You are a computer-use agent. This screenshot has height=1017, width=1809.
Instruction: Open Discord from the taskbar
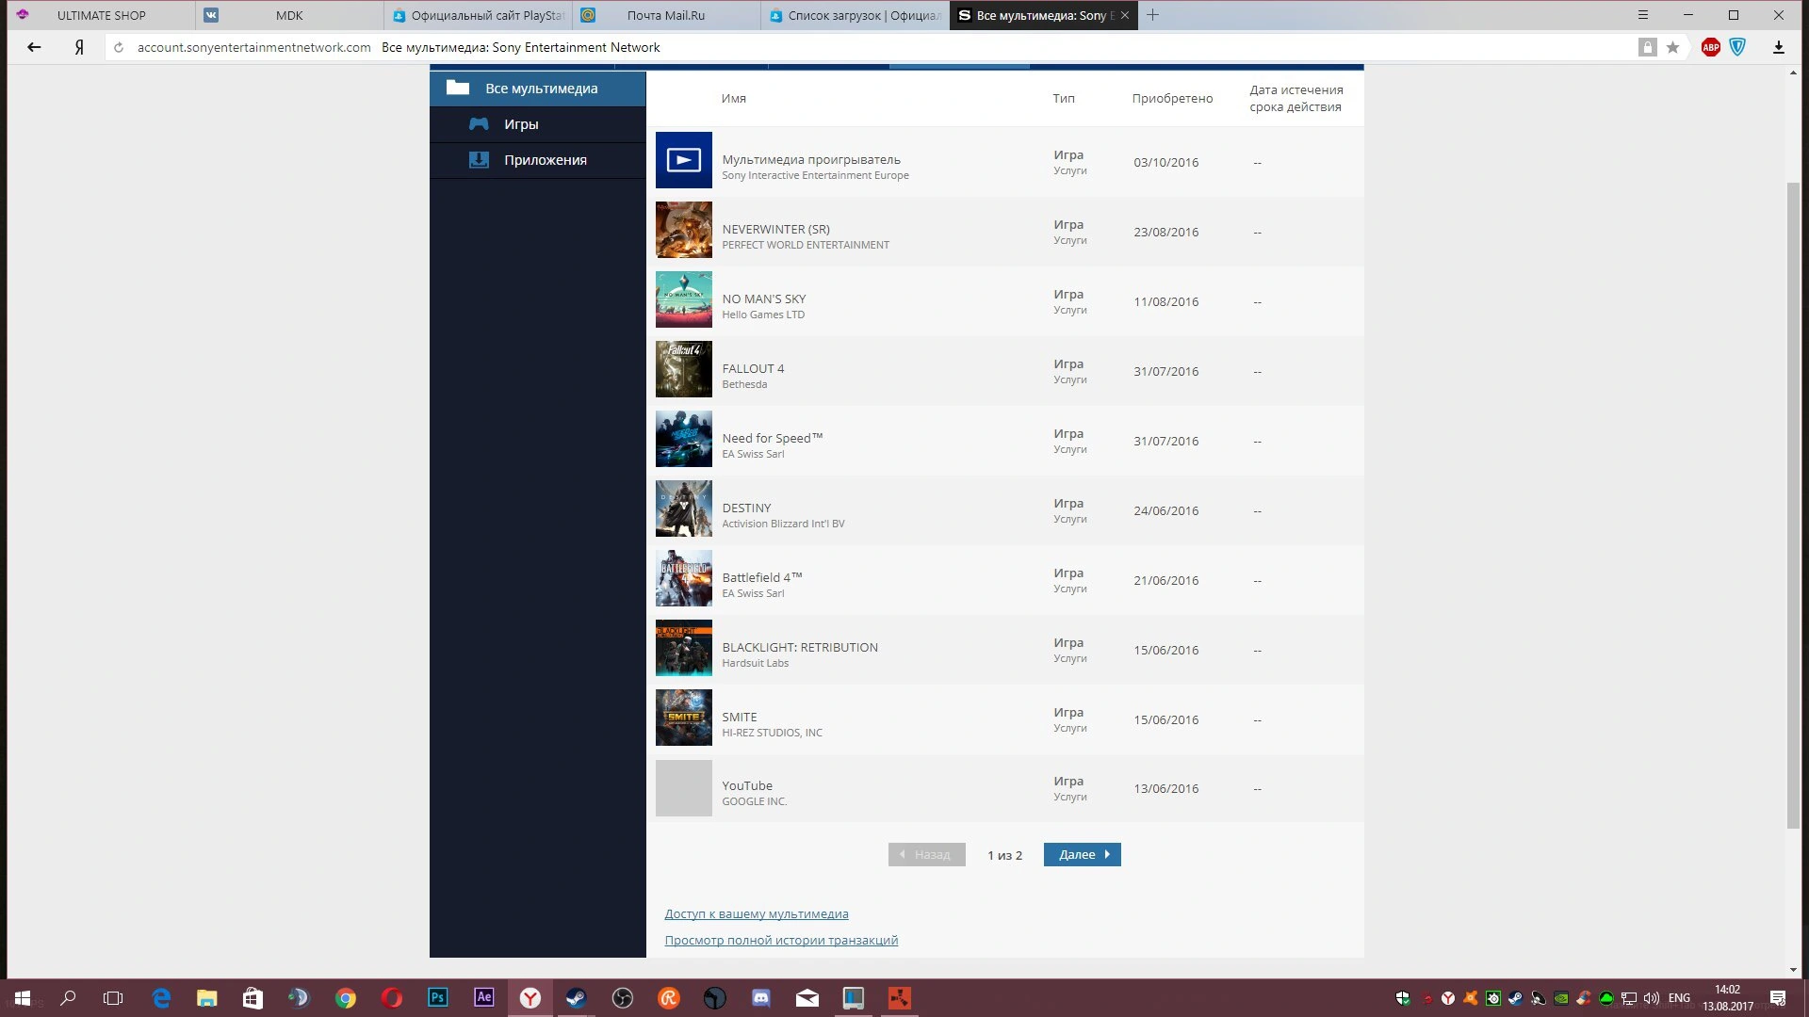pos(761,998)
